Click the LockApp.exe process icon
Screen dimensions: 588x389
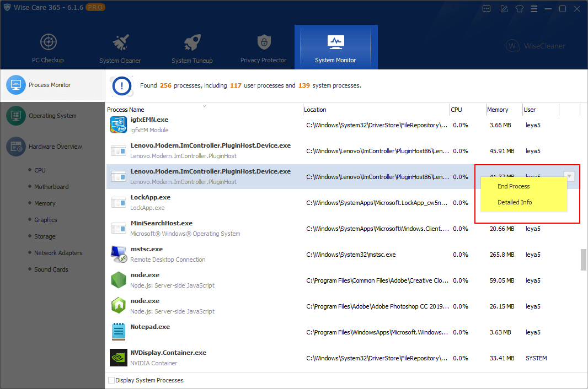[x=119, y=202]
